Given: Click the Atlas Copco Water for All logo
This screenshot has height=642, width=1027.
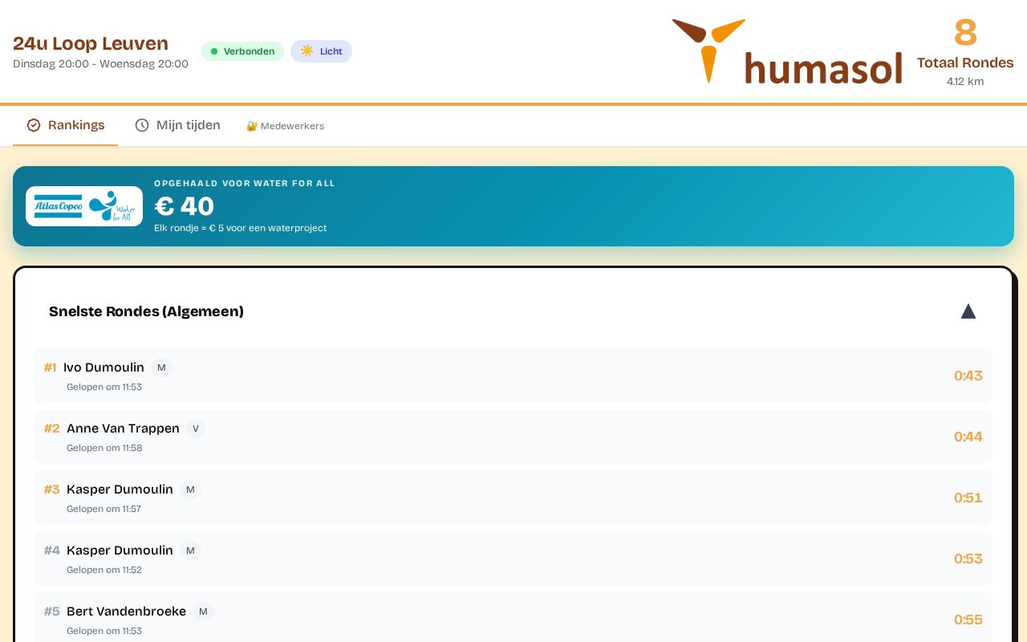Looking at the screenshot, I should [84, 206].
